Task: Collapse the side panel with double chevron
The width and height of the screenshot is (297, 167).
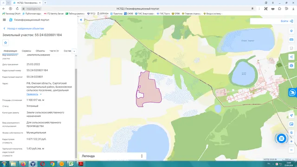Action: coord(81,19)
